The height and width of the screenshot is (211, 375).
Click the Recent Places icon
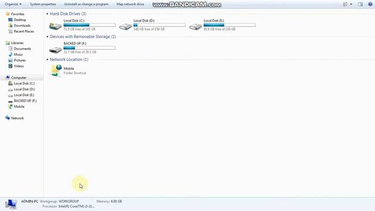(x=11, y=31)
